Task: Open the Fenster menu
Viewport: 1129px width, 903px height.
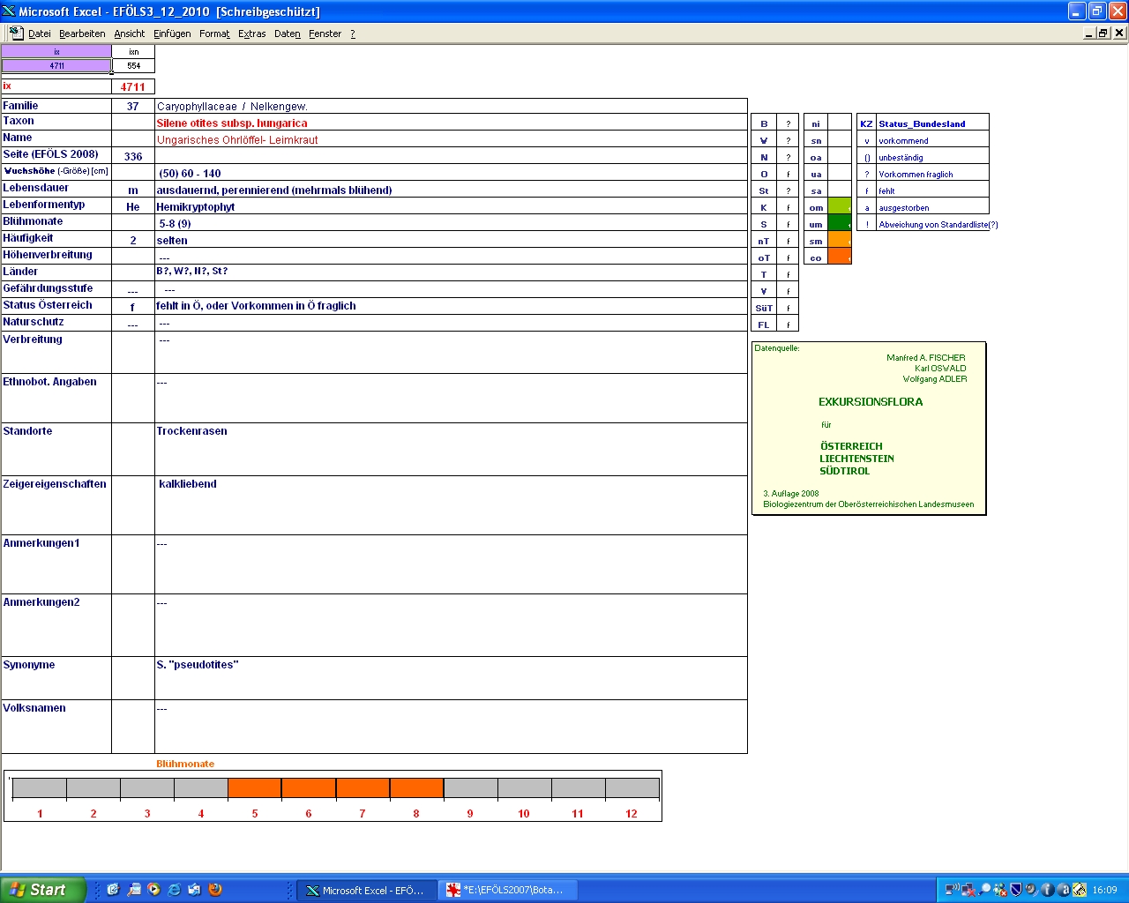Action: click(325, 34)
